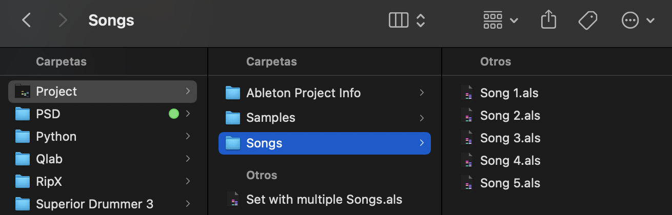The image size is (672, 215).
Task: Expand the Ableton Project Info folder chevron
Action: (x=422, y=93)
